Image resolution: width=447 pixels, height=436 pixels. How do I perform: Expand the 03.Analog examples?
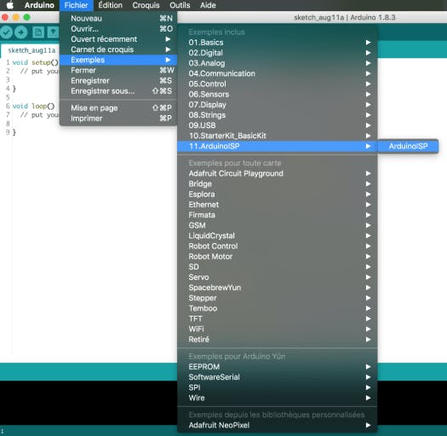(277, 63)
